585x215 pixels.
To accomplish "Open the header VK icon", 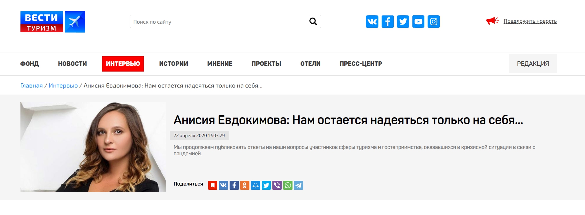I will coord(372,22).
